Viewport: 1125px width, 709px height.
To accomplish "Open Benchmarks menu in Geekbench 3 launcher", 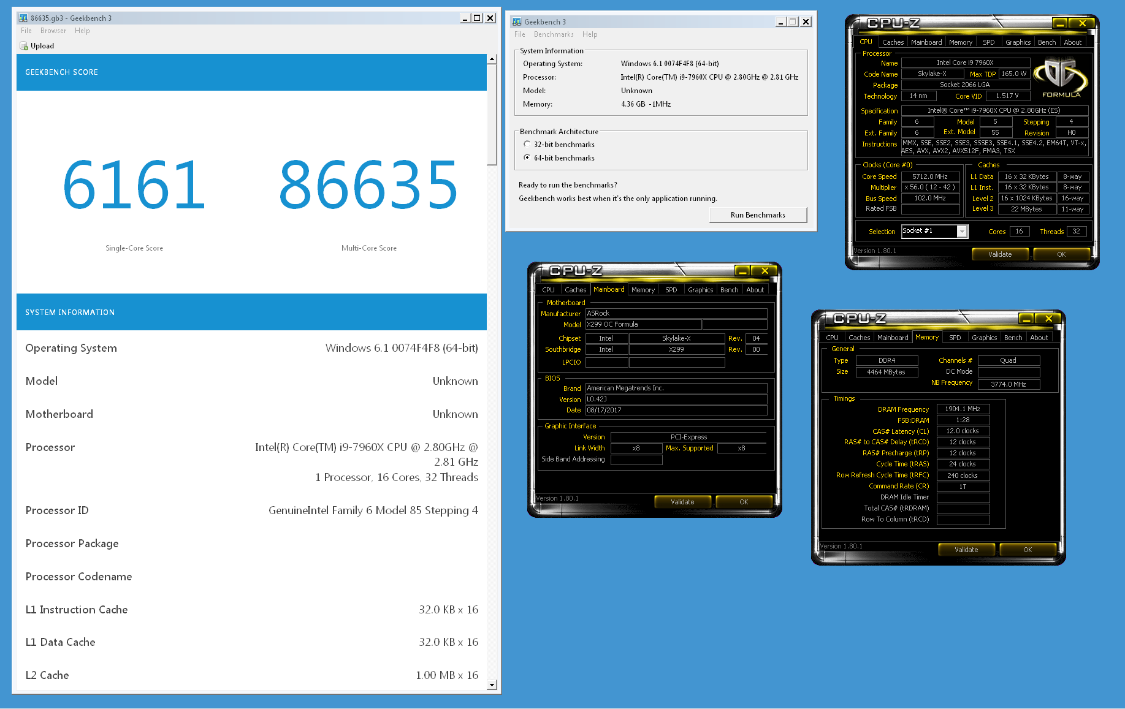I will [554, 34].
